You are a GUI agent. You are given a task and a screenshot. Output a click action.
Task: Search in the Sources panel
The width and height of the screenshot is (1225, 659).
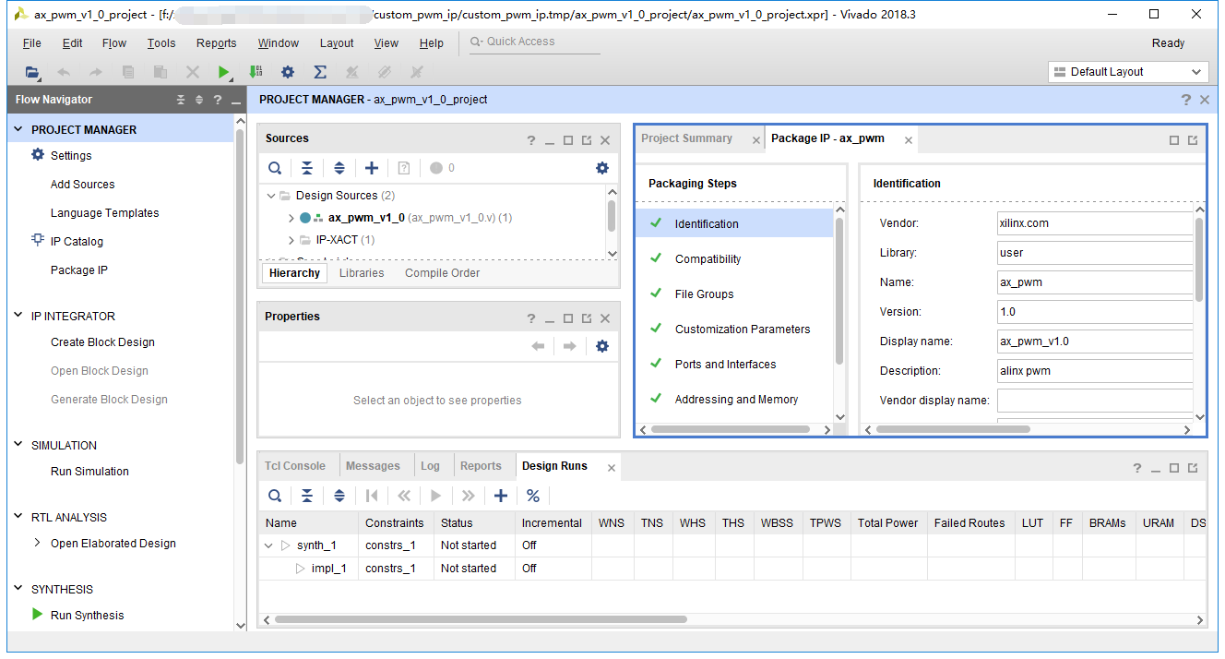(275, 168)
